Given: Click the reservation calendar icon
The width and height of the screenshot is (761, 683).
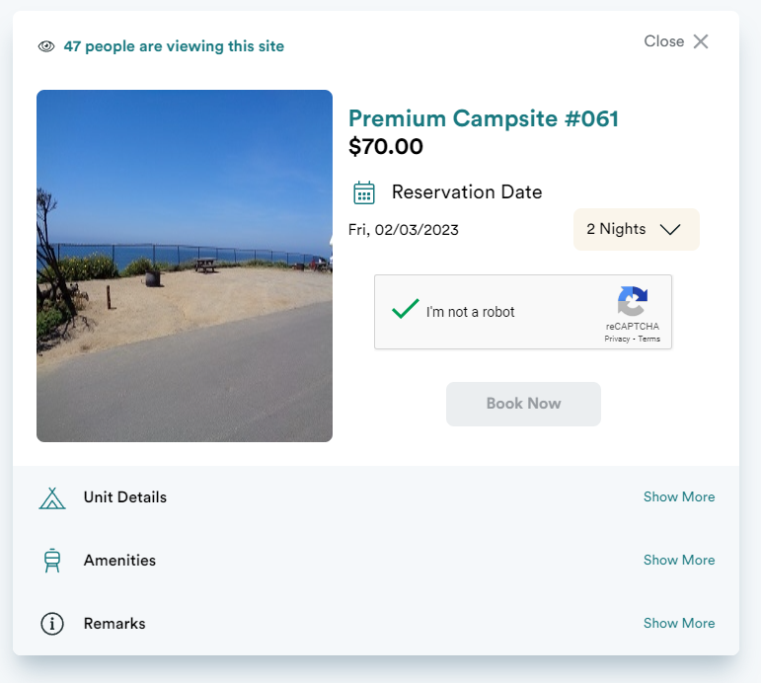Looking at the screenshot, I should 364,192.
